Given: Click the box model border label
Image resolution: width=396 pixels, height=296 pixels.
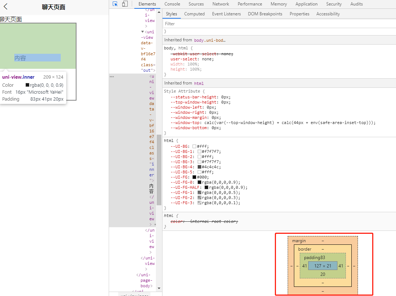Looking at the screenshot, I should coord(305,249).
